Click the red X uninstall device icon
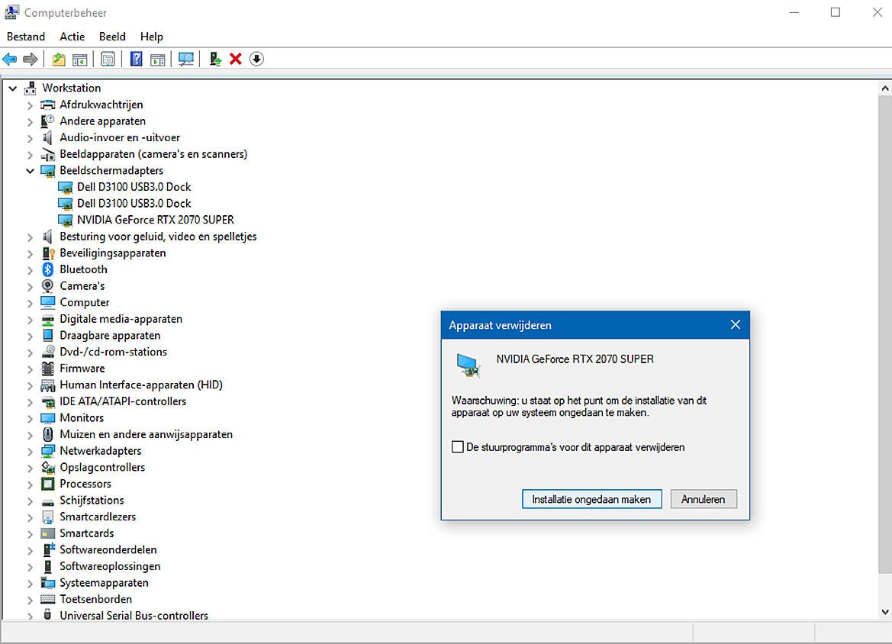The width and height of the screenshot is (892, 644). (236, 59)
